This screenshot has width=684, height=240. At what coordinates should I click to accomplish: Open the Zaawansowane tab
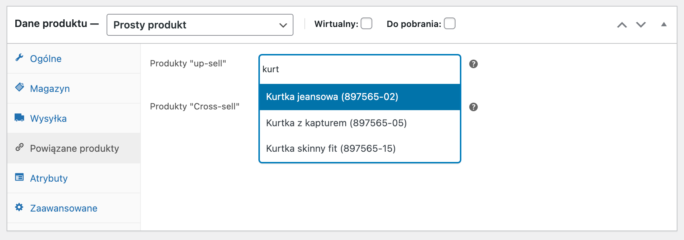[74, 208]
